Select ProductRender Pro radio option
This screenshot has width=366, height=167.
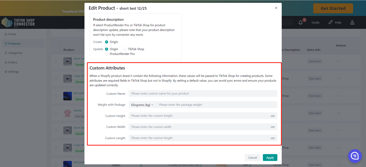point(107,54)
